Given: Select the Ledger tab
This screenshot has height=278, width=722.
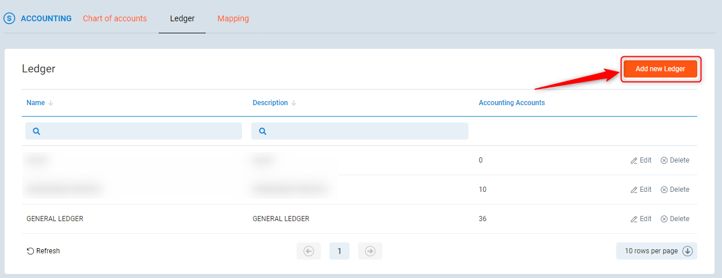Looking at the screenshot, I should point(182,18).
